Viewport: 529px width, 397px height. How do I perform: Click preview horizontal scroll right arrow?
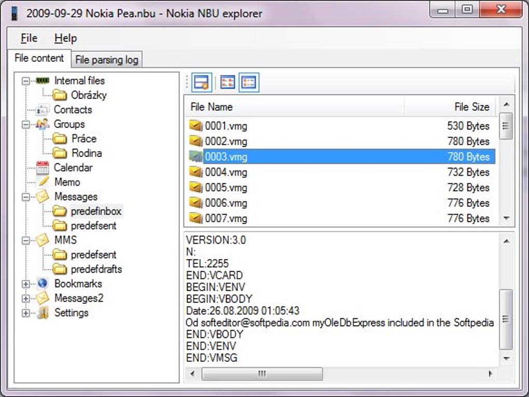pyautogui.click(x=490, y=373)
